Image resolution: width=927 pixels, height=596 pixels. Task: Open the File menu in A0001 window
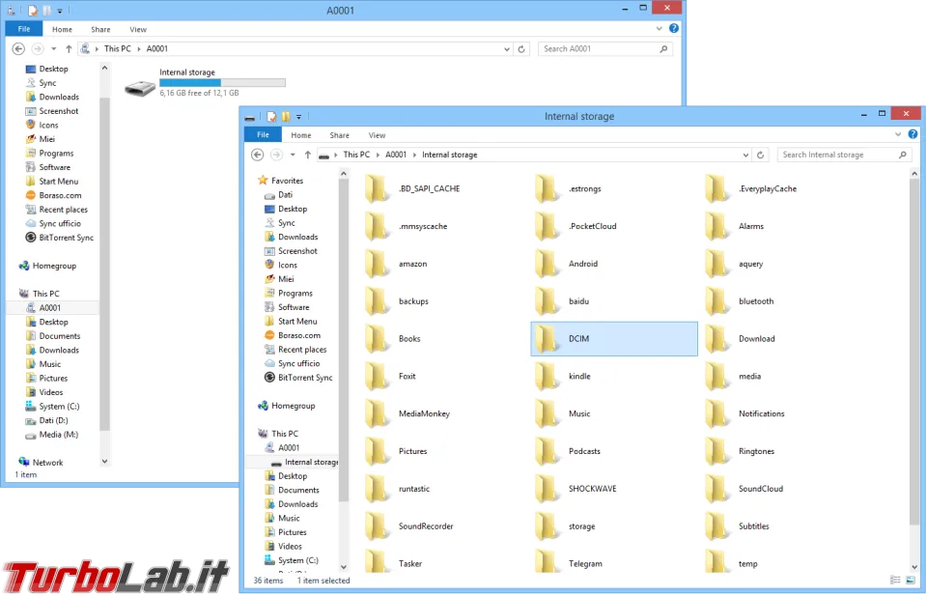click(24, 29)
